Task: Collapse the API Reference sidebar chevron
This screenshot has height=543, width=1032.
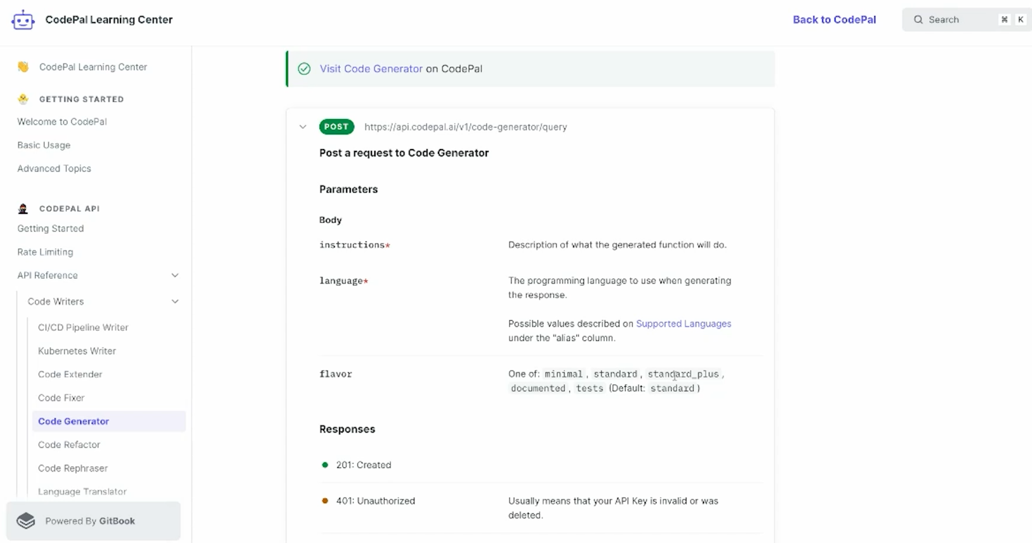Action: pos(175,275)
